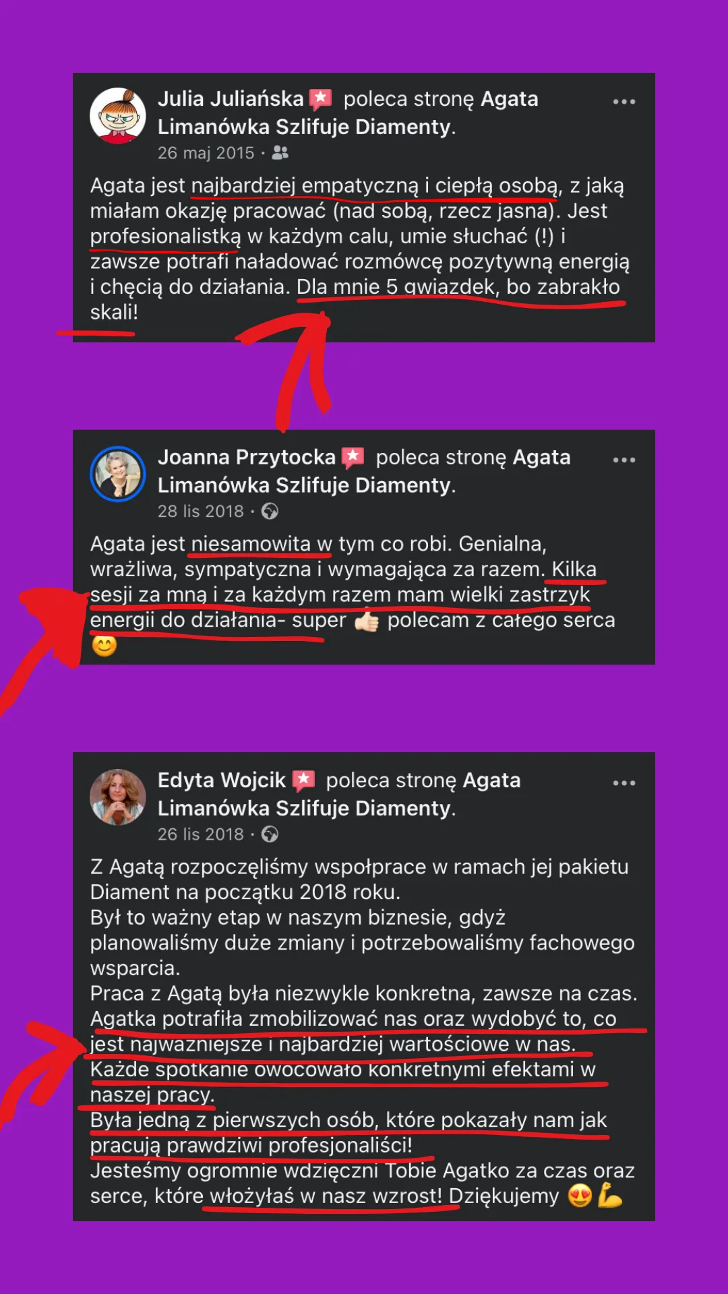Open the three-dot options on Edyta Wojcik's review
The image size is (728, 1294).
click(624, 783)
